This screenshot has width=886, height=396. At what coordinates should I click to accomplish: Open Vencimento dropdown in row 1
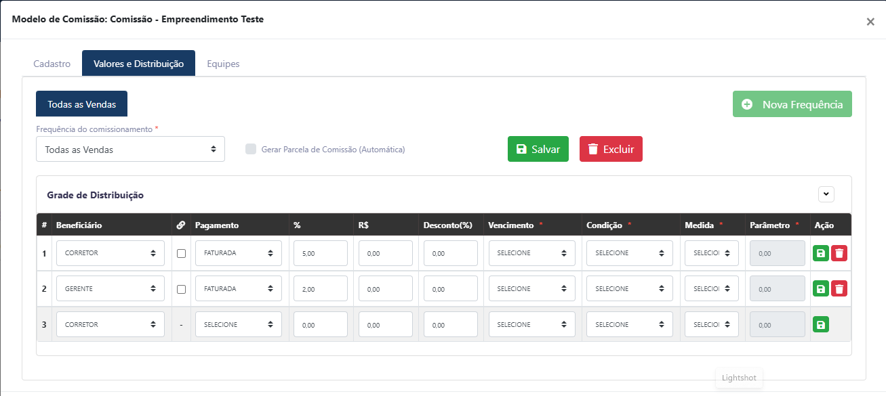pos(532,253)
